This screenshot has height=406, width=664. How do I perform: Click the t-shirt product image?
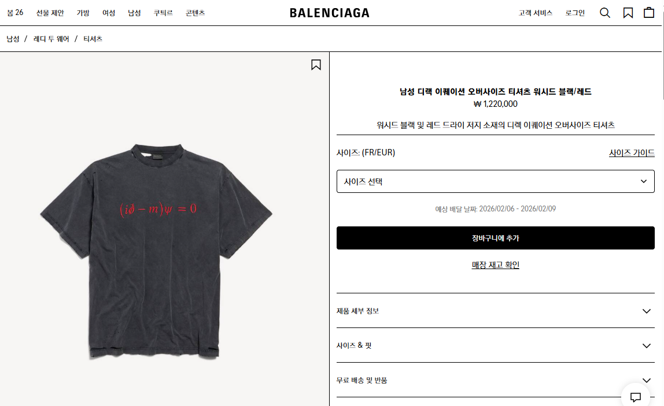[156, 252]
